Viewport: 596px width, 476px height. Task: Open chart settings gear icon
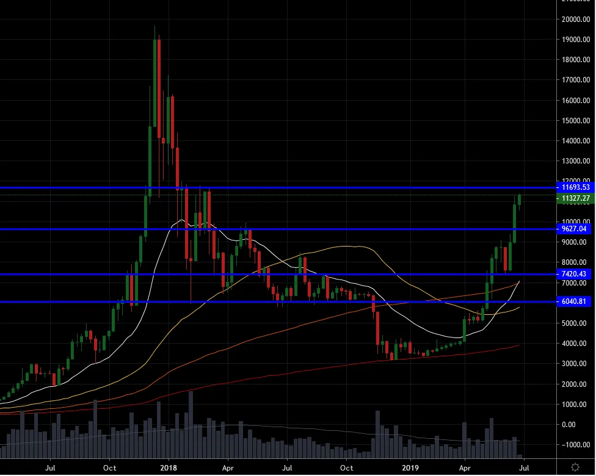point(575,467)
